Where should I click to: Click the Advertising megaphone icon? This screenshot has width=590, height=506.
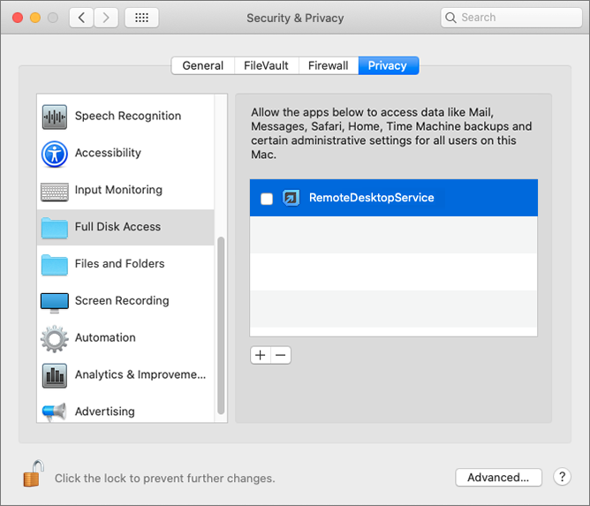pos(55,412)
